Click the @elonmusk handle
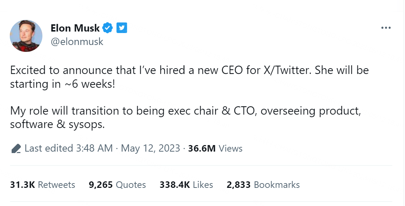Viewport: 405px width, 206px height. 77,42
